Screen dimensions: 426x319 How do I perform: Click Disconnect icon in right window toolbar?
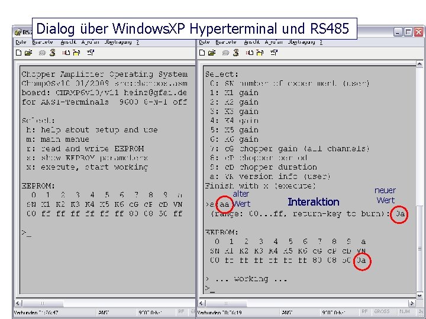[x=236, y=53]
